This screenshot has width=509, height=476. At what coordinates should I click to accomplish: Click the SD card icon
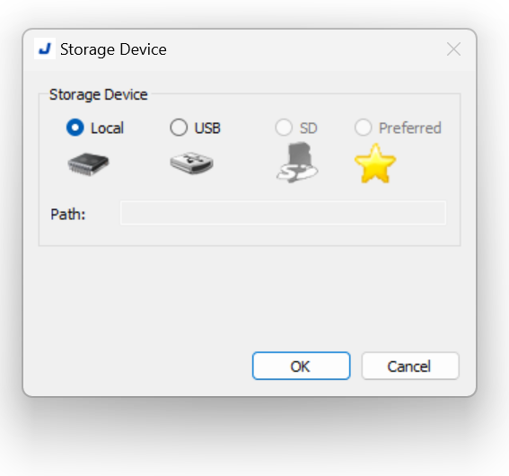[297, 163]
